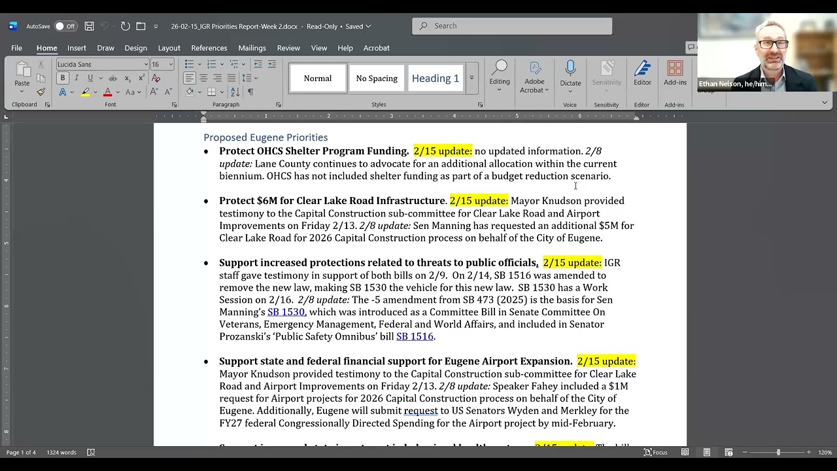The width and height of the screenshot is (837, 471).
Task: Apply the Heading 1 style
Action: click(x=436, y=78)
